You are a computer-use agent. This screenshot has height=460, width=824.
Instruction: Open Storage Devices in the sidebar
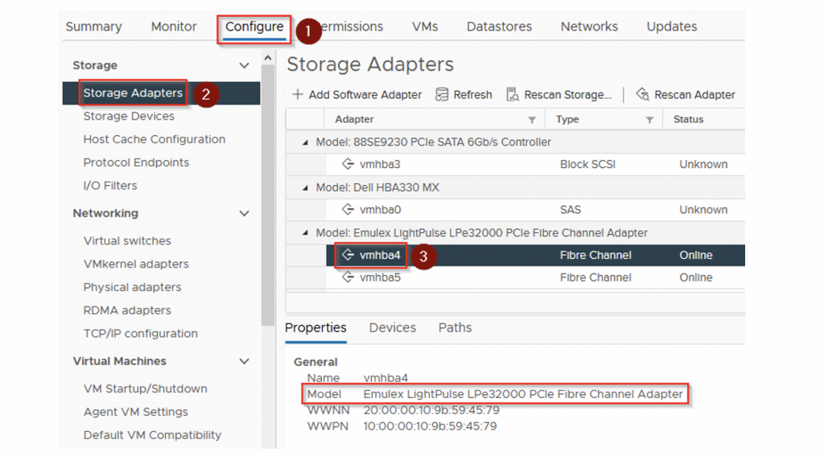tap(129, 116)
